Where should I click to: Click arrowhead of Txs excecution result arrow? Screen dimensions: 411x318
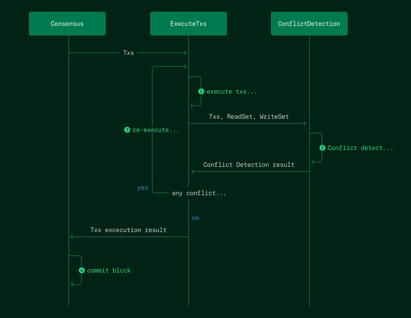(x=72, y=237)
